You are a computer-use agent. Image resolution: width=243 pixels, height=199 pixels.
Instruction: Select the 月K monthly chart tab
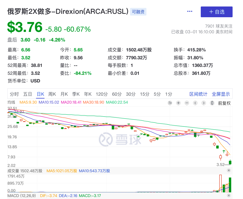64,94
